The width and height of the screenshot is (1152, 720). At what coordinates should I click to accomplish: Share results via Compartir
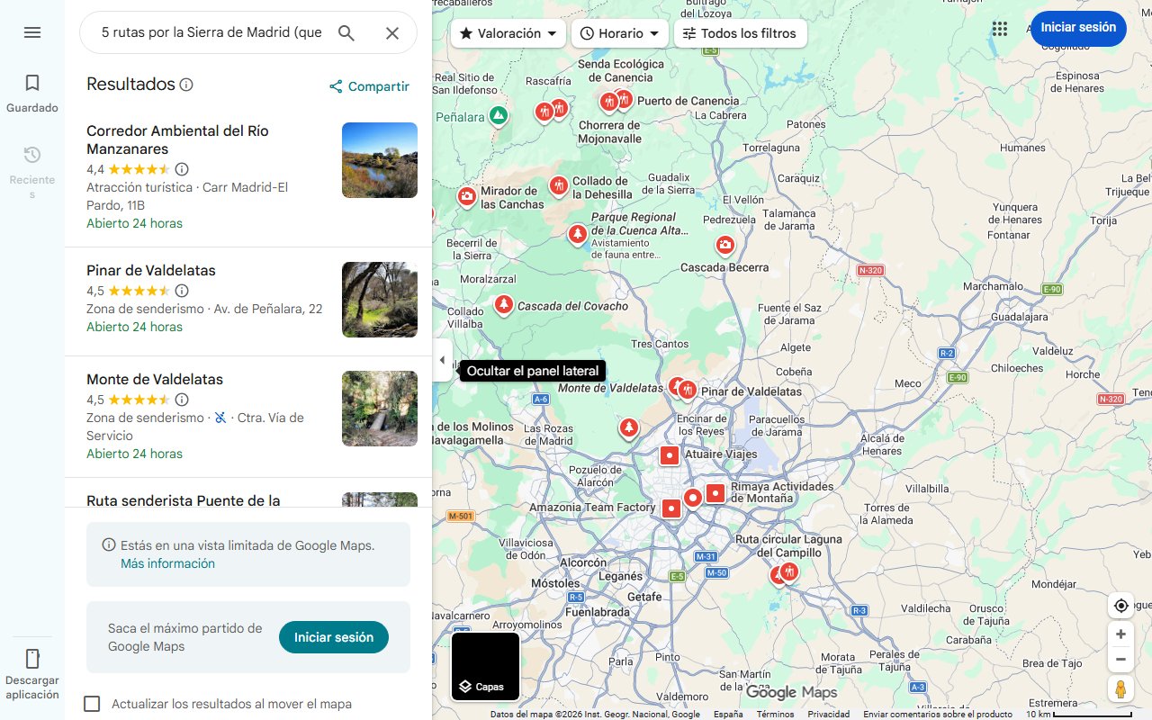[x=369, y=86]
